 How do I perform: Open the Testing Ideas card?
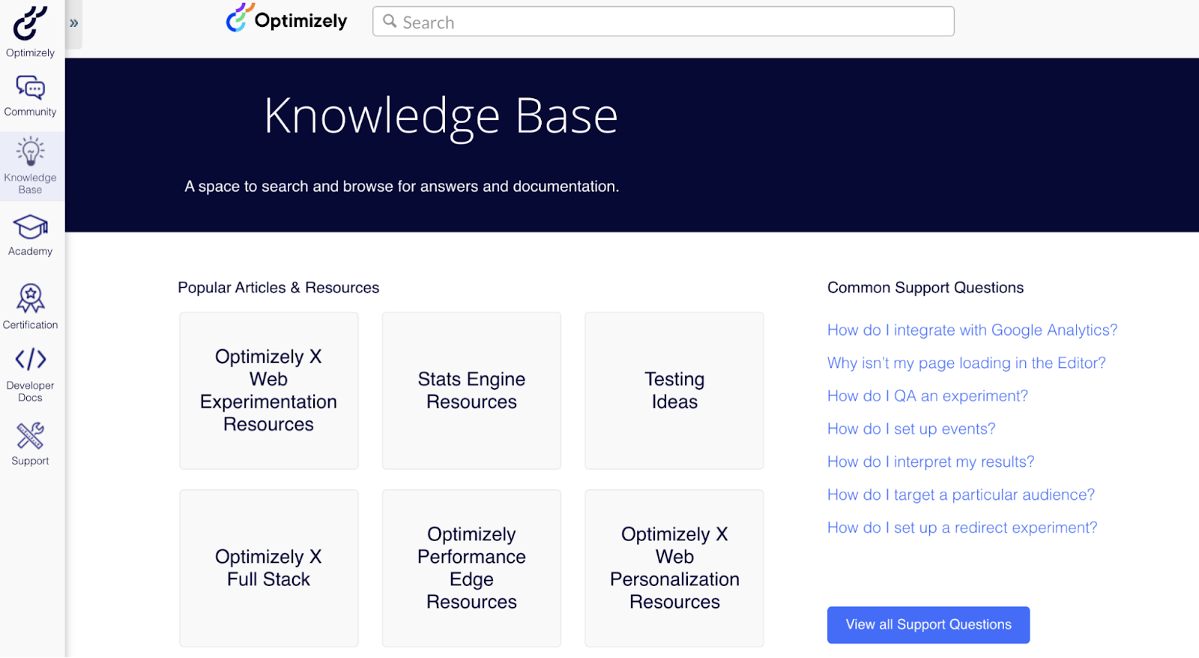[674, 390]
